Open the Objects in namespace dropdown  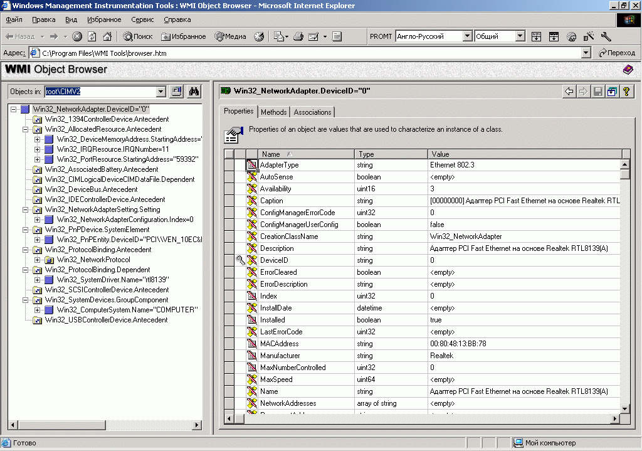(x=161, y=92)
